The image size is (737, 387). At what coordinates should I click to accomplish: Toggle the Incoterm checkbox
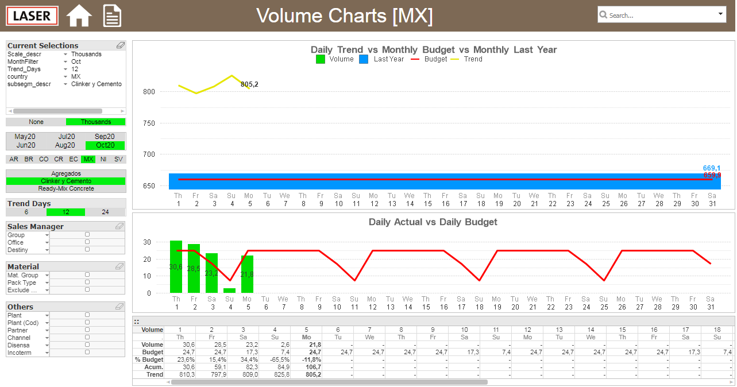87,352
